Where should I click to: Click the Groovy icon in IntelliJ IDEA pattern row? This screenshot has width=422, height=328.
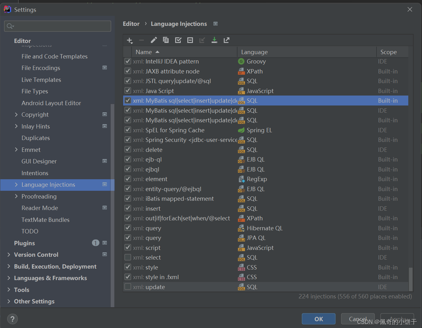point(241,61)
